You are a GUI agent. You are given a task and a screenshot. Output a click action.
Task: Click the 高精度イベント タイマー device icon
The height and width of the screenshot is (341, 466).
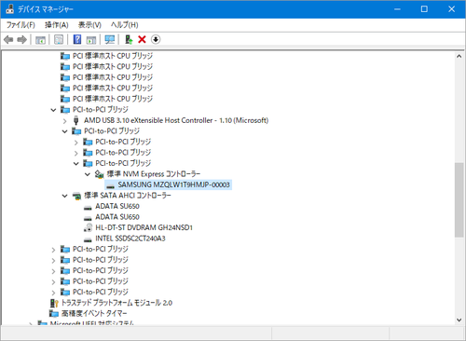tap(54, 313)
